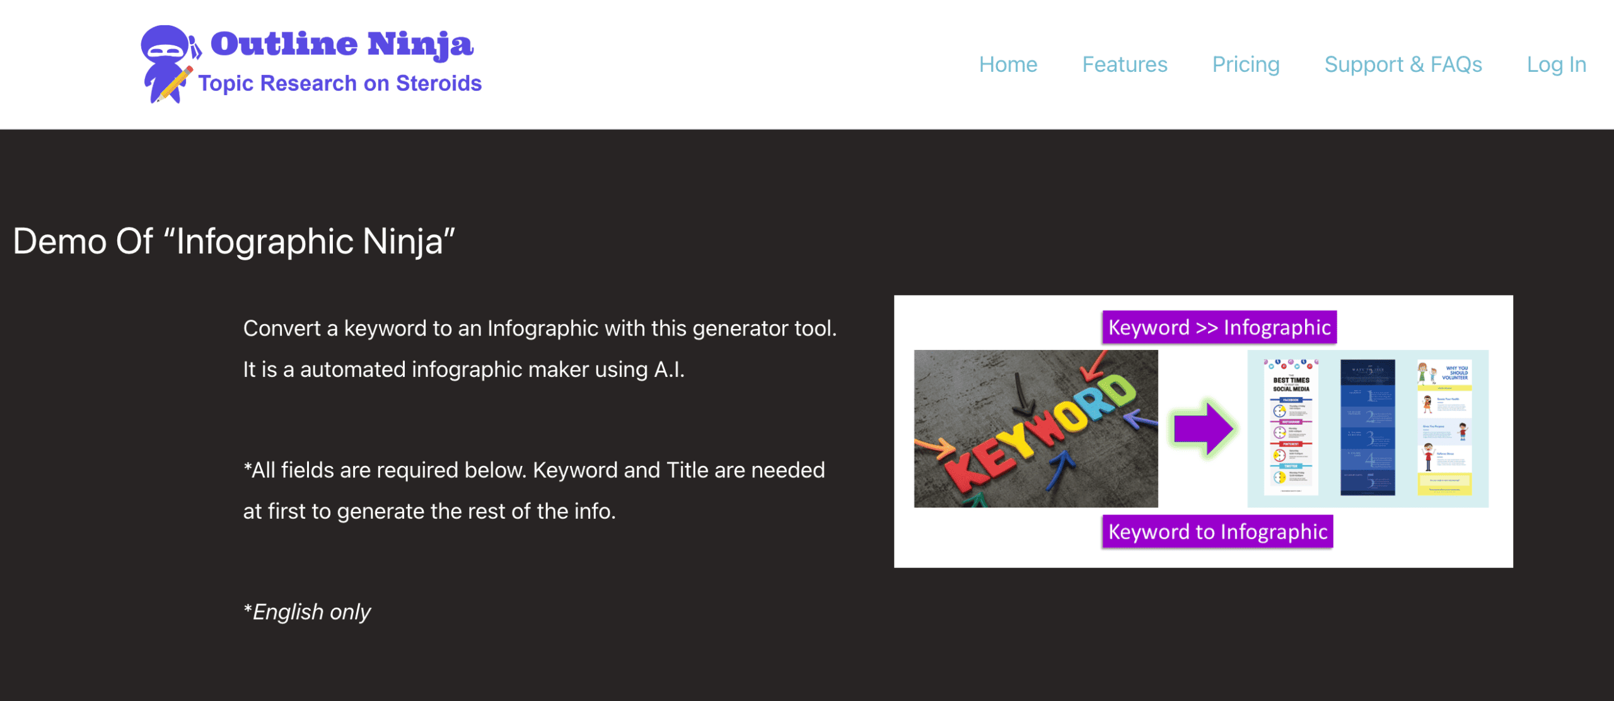Go to the Home page

(1007, 64)
